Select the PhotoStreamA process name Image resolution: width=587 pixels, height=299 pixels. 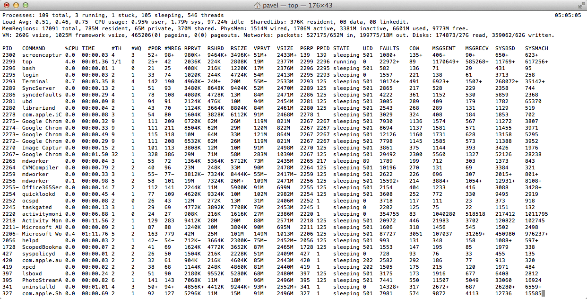pyautogui.click(x=42, y=280)
